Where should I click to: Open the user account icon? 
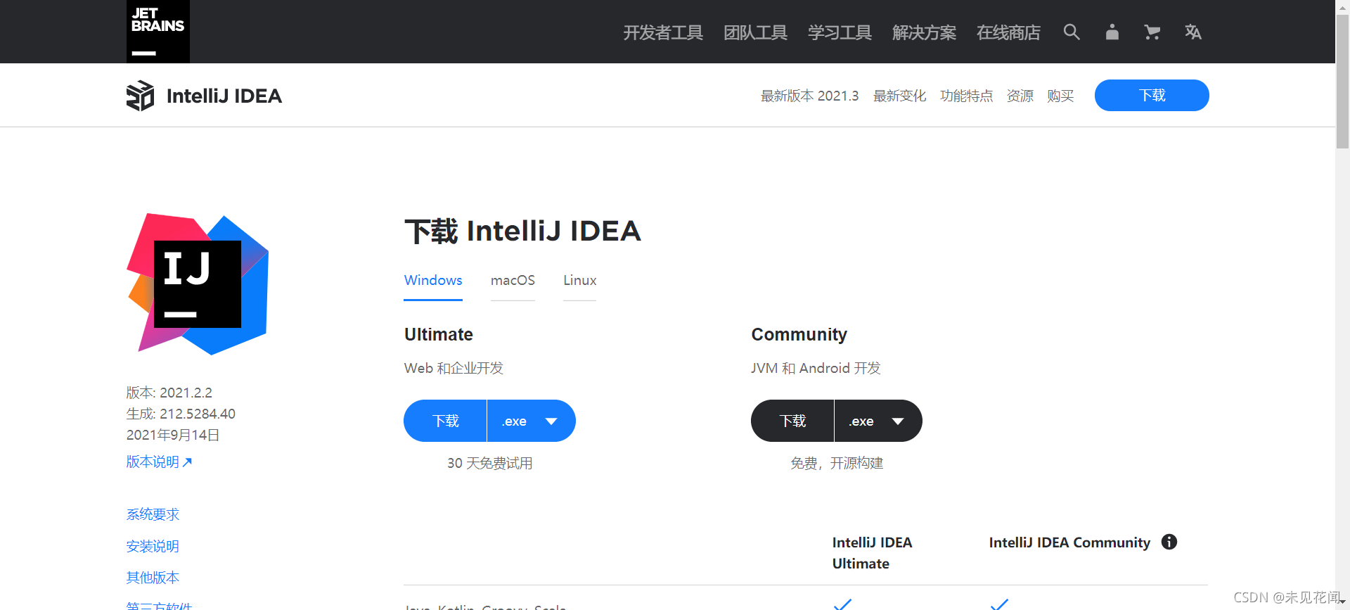point(1112,32)
